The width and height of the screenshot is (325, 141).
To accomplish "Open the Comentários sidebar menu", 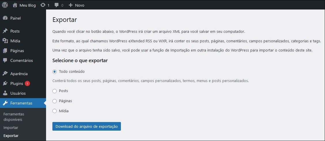I will (23, 61).
